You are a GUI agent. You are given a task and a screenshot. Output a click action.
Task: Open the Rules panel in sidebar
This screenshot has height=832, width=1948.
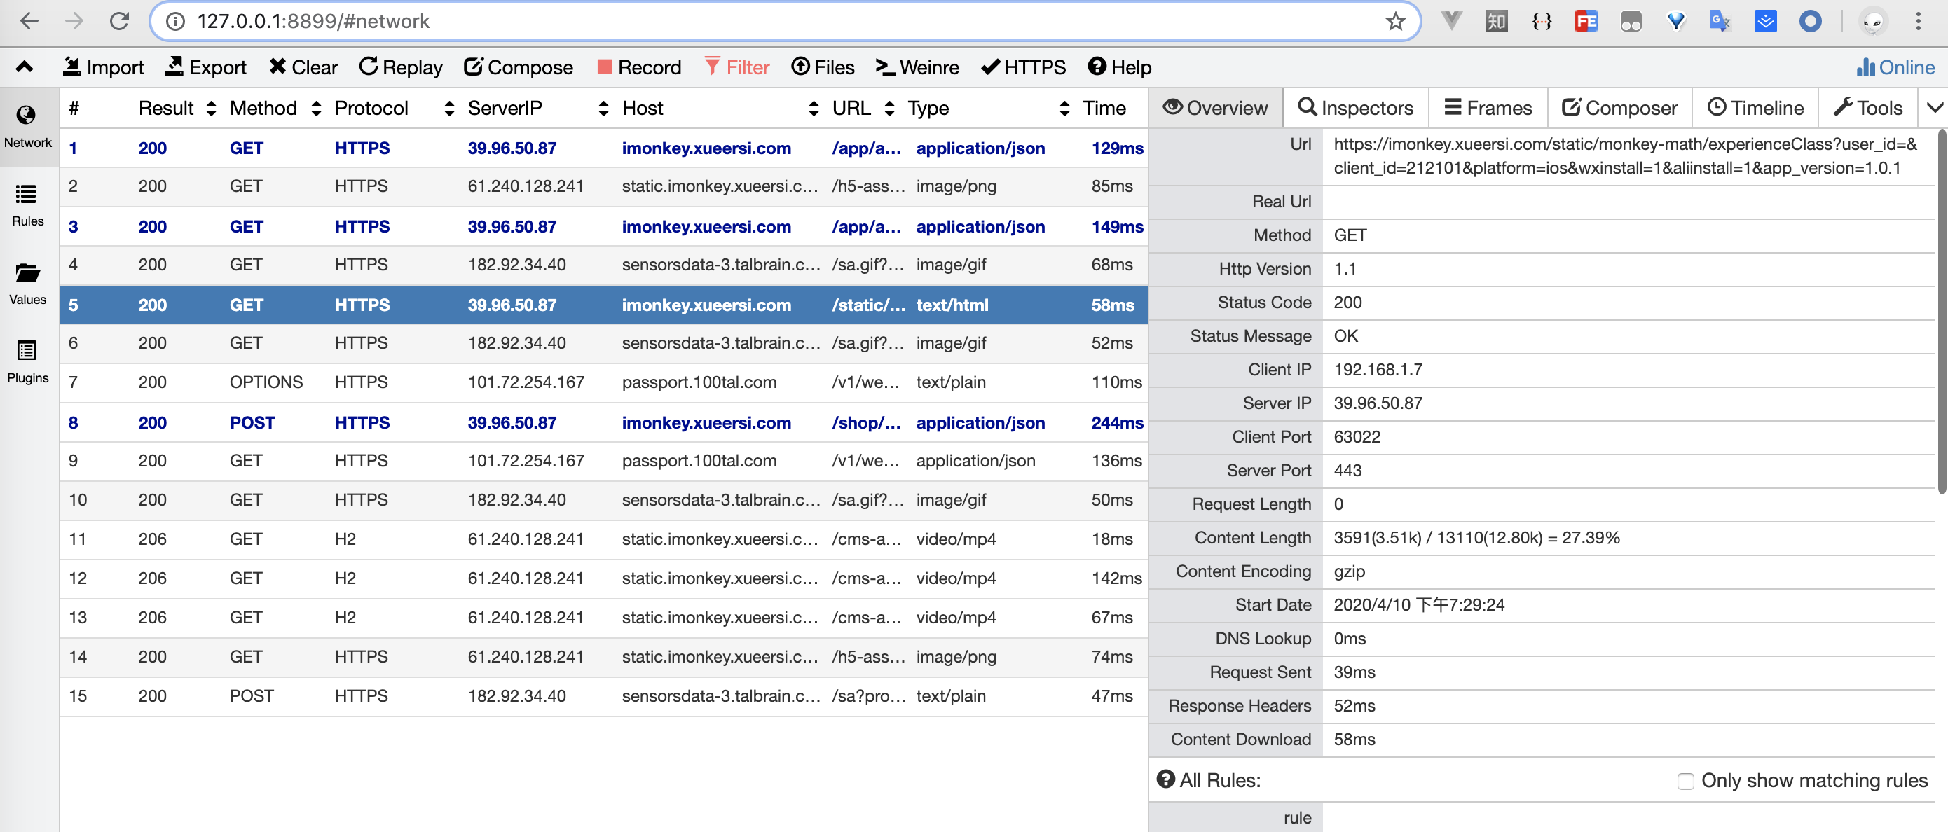click(x=28, y=205)
